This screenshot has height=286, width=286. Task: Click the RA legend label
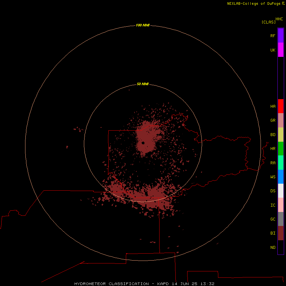[x=273, y=163]
